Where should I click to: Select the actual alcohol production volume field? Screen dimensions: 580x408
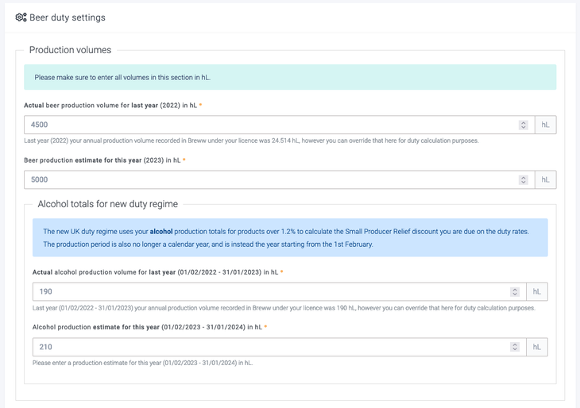click(270, 291)
